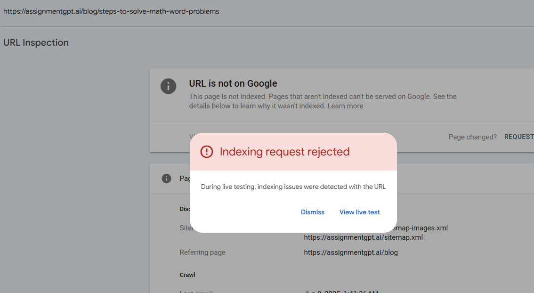Screen dimensions: 534x293
Task: Click the page not indexed description text
Action: [323, 101]
